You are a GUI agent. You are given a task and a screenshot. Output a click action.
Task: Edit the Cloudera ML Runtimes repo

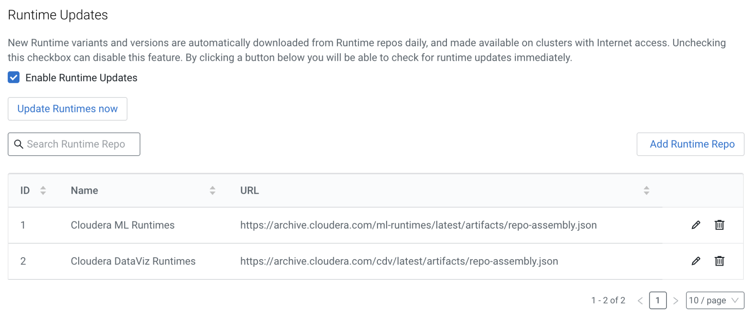click(x=696, y=225)
